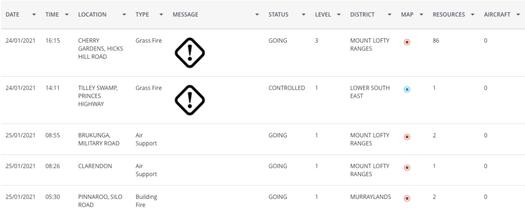
Task: Open the MESSAGE column dropdown arrow
Action: pos(257,15)
